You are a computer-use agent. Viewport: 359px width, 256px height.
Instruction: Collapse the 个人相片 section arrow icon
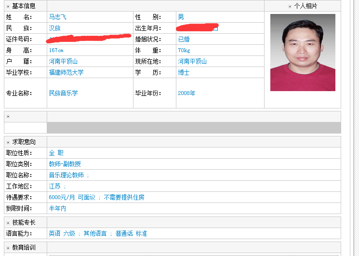290,6
